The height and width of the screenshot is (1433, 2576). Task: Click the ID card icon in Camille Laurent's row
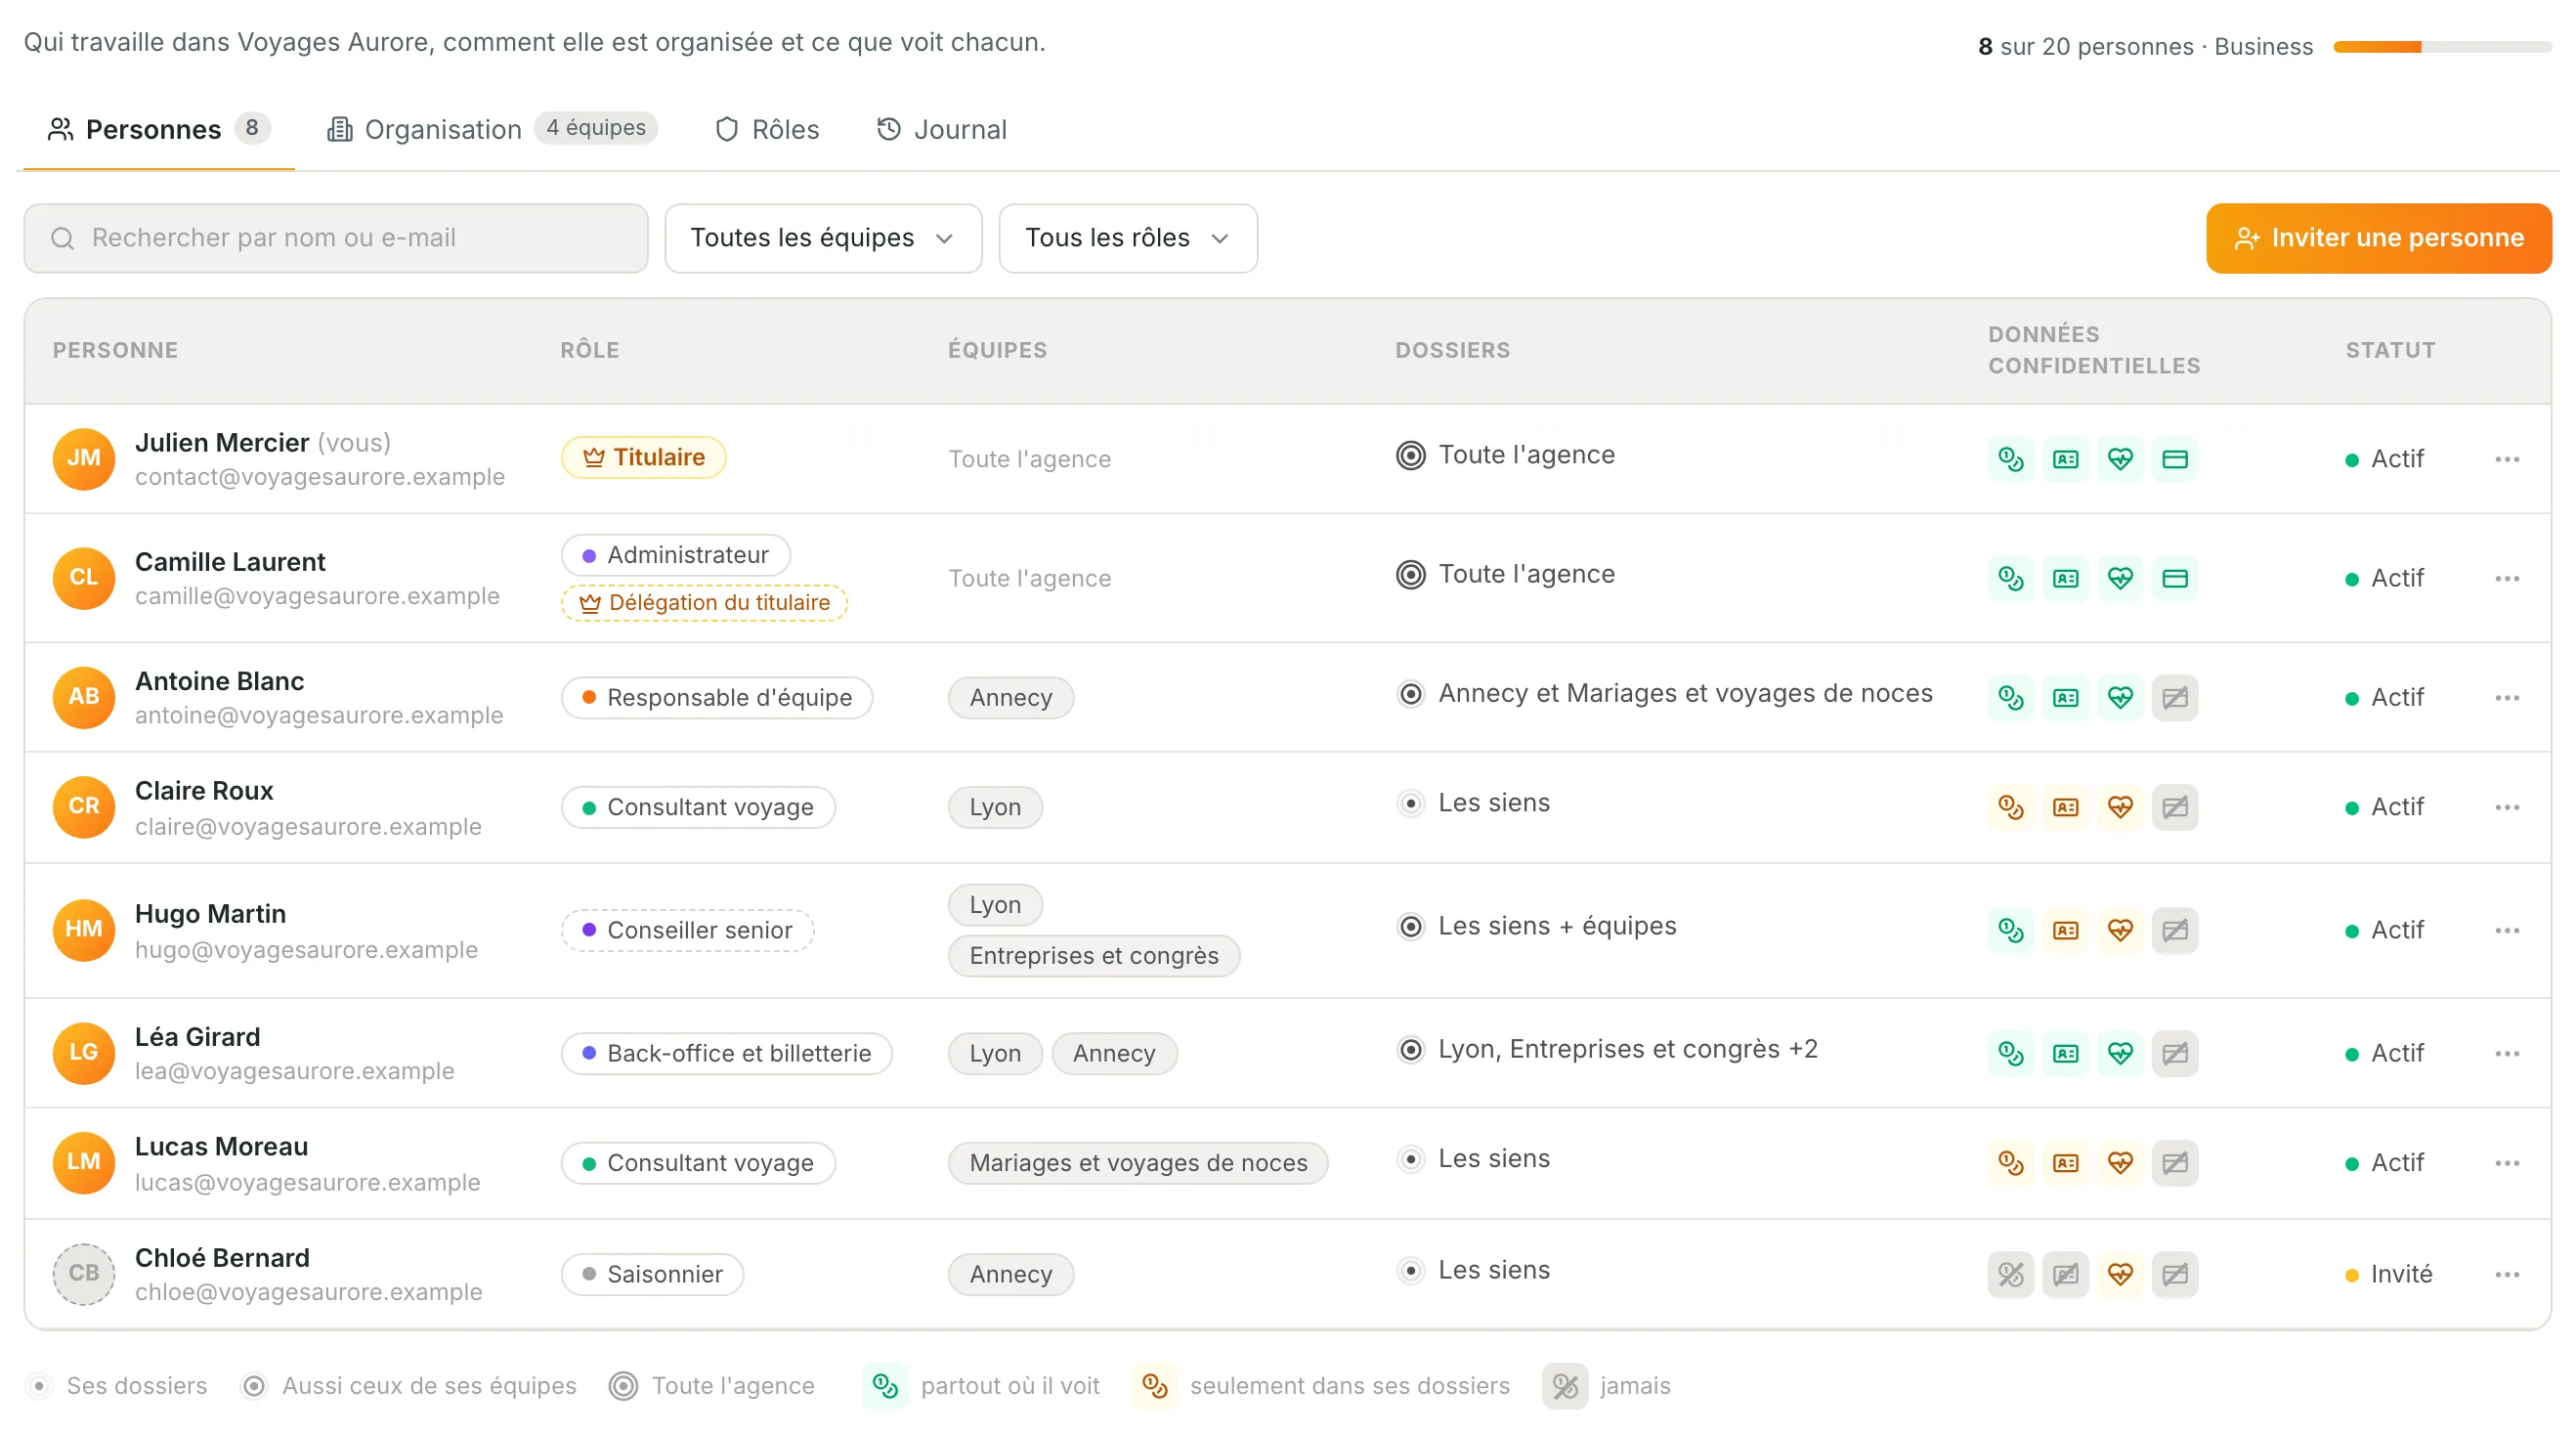click(2065, 578)
